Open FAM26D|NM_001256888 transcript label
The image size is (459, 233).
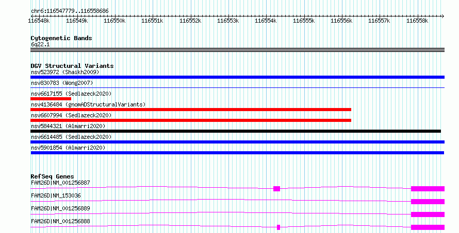coord(60,221)
